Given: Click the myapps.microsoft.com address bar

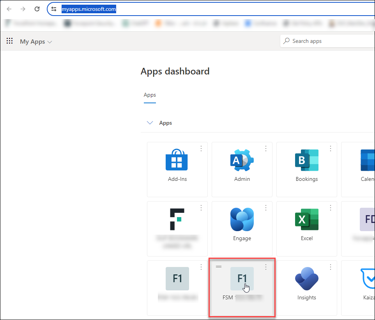Looking at the screenshot, I should pyautogui.click(x=195, y=9).
